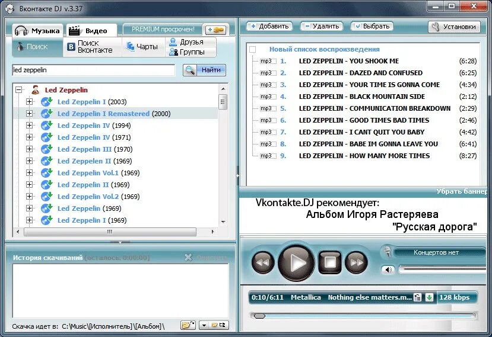Click mp3 badge of track 5 Communication Breakdown
Image resolution: width=492 pixels, height=337 pixels.
(x=268, y=108)
